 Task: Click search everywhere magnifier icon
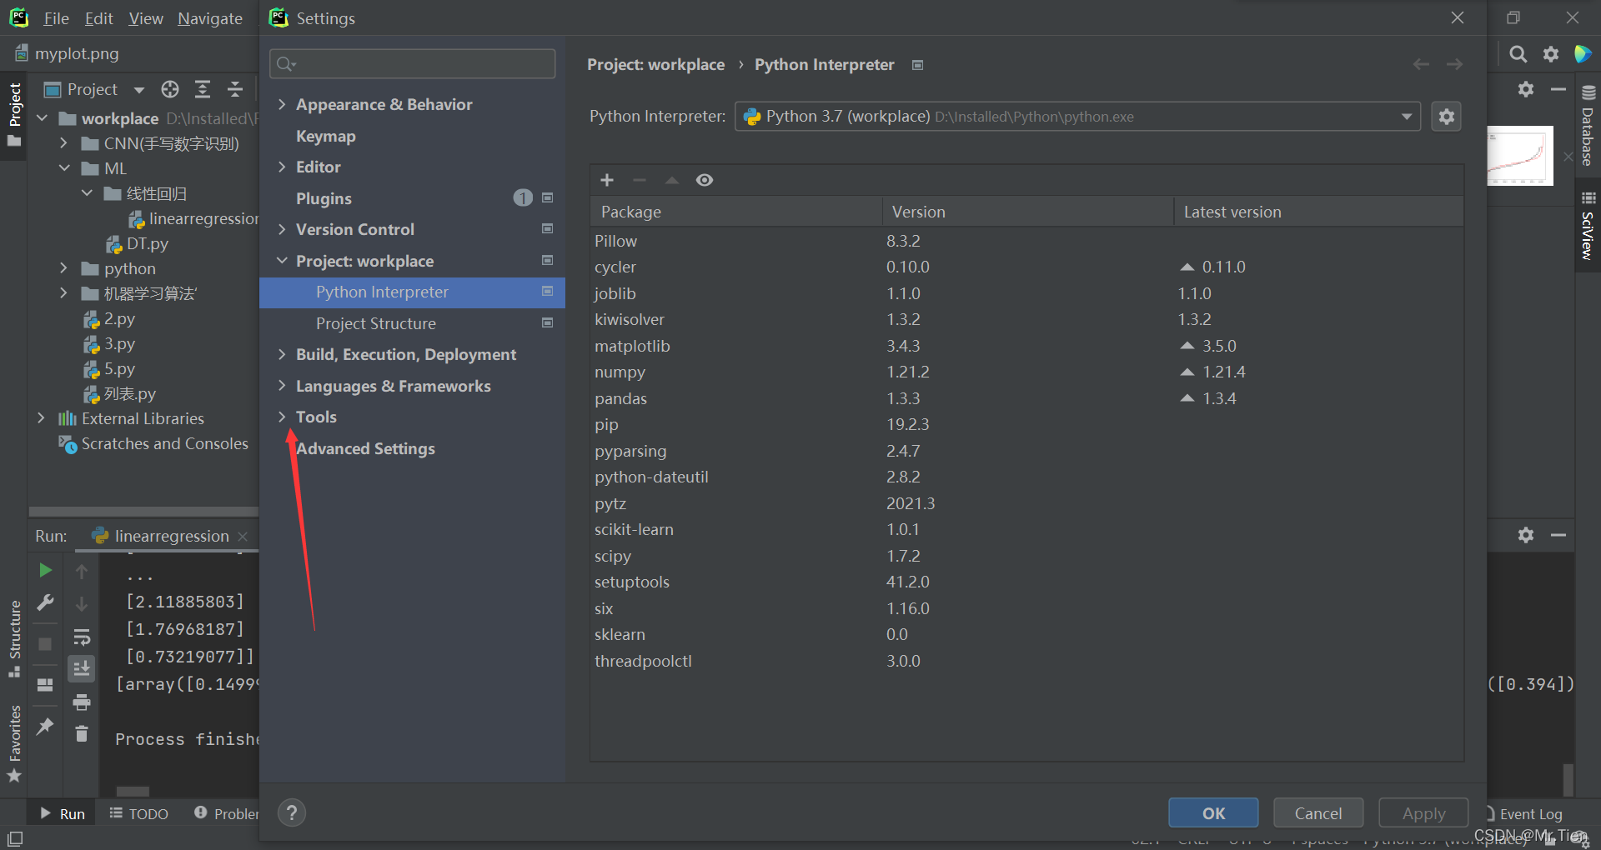coord(1518,54)
